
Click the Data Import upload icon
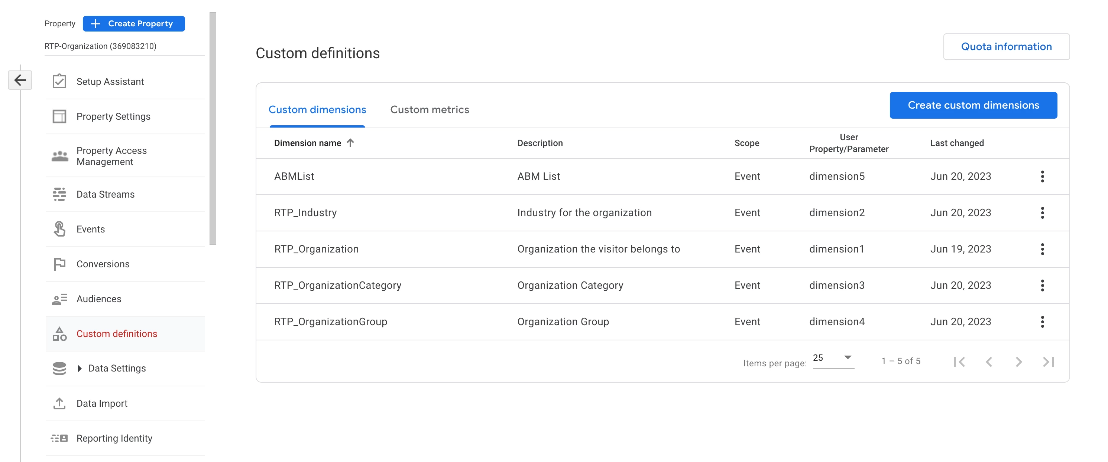[x=59, y=403]
